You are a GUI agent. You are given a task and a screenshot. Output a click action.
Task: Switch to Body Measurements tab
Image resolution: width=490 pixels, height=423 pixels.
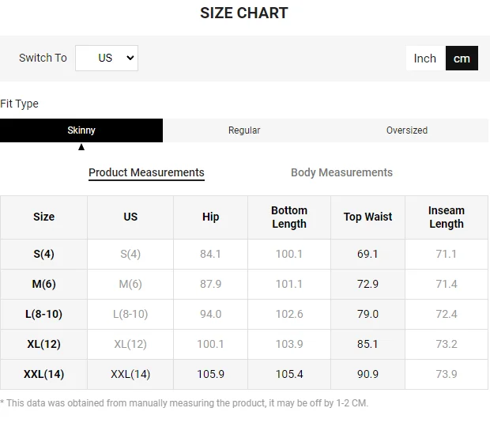[x=341, y=172]
